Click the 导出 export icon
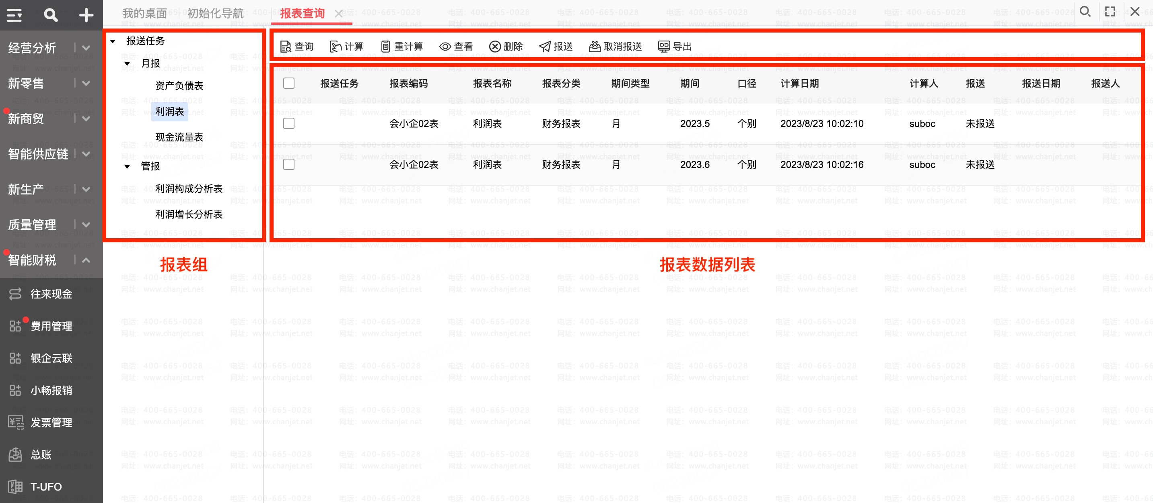 (664, 47)
